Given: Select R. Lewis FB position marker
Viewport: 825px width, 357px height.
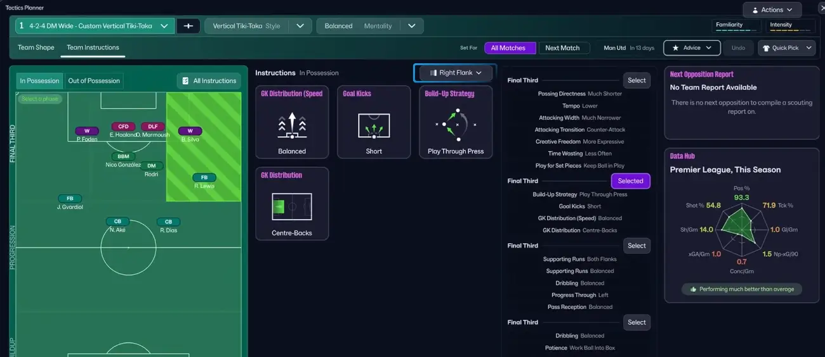Looking at the screenshot, I should point(204,178).
